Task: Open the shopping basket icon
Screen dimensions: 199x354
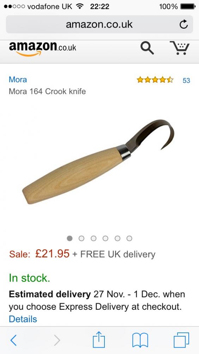Action: point(180,48)
